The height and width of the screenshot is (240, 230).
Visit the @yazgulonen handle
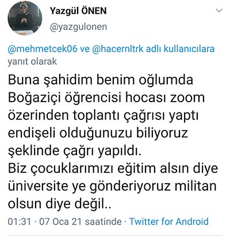click(78, 27)
